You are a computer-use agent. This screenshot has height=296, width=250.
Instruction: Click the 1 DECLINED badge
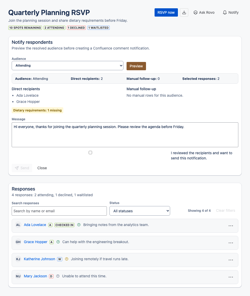coord(76,28)
